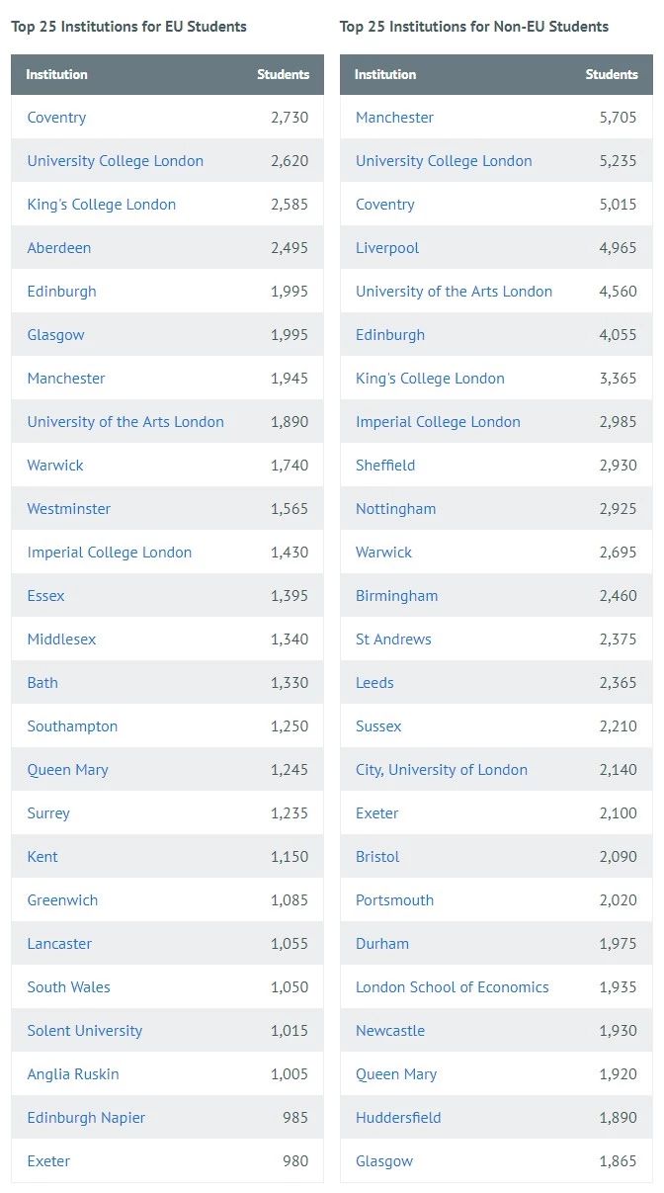
Task: Select the Southampton institution link
Action: pos(72,726)
